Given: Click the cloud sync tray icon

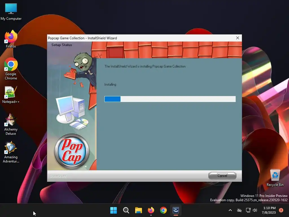Looking at the screenshot, I should (239, 210).
